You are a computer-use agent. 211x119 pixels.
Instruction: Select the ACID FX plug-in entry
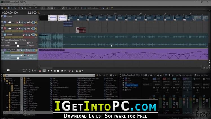click(54, 85)
